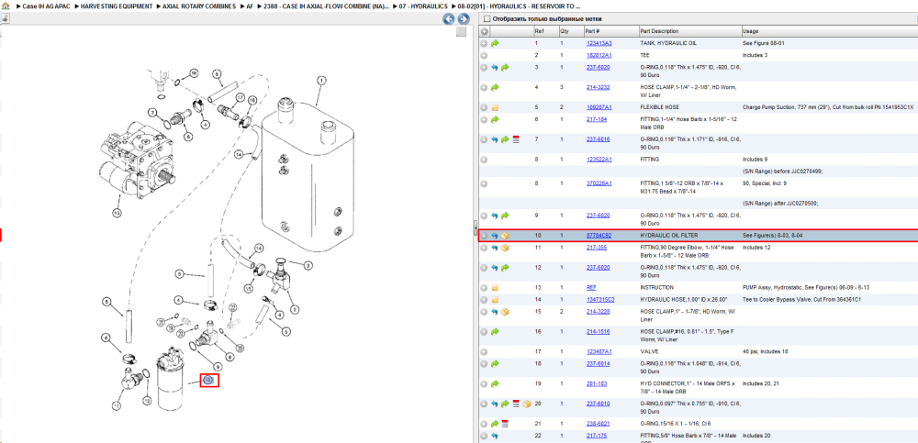Click the small square button at diagram top-right
The image size is (918, 443).
[462, 31]
